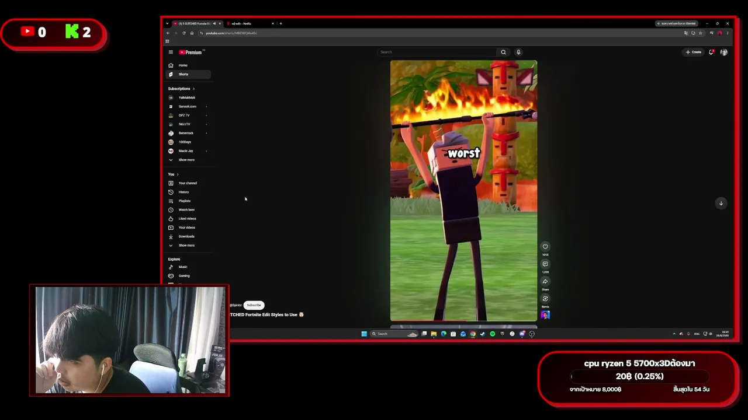The image size is (748, 420).
Task: Like the Short with the heart icon
Action: pyautogui.click(x=545, y=246)
